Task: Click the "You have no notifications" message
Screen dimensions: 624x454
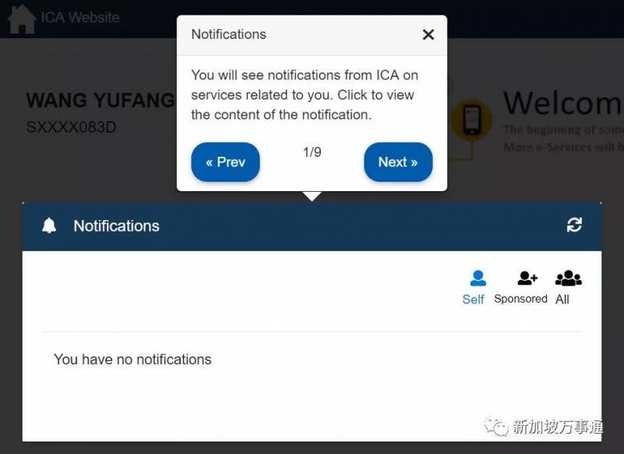Action: (133, 360)
